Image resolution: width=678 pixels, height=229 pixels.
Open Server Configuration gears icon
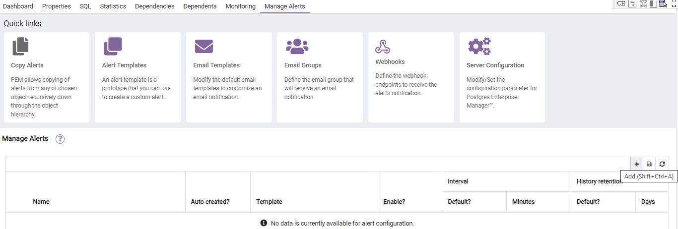click(479, 46)
